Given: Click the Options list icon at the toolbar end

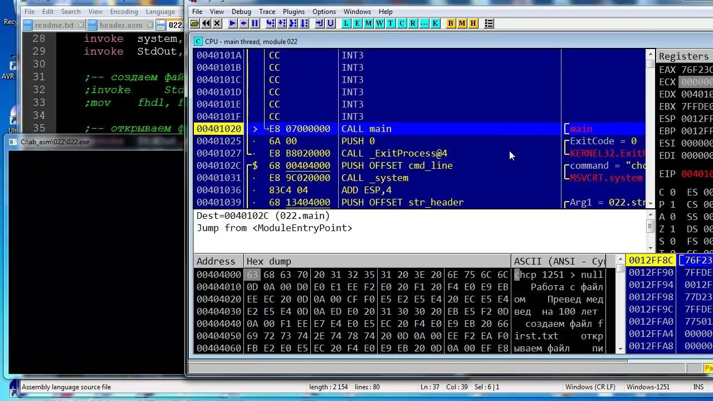Looking at the screenshot, I should point(489,23).
